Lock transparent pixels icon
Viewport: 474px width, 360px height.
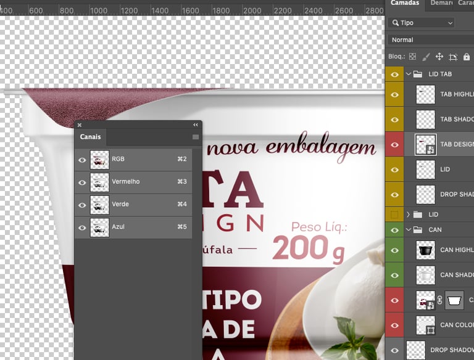(412, 57)
